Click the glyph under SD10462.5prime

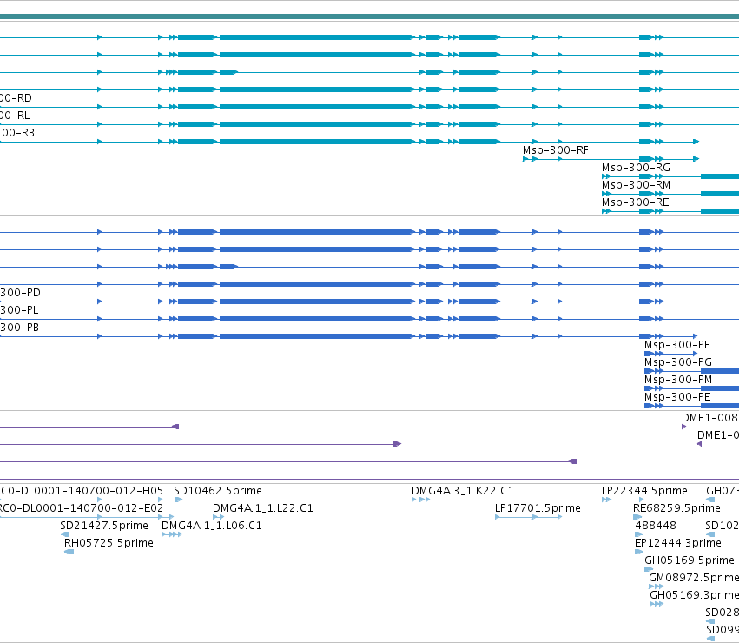[178, 500]
